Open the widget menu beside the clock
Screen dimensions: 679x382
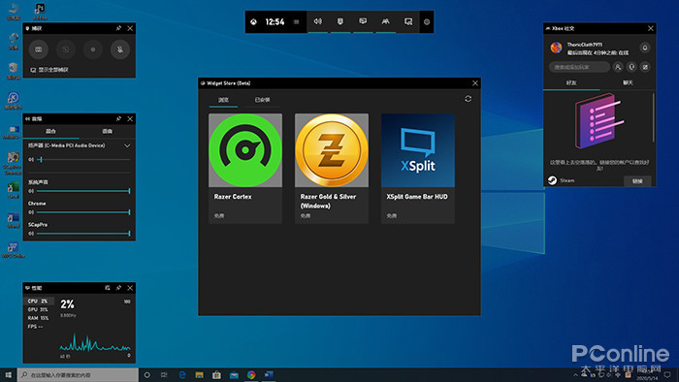[x=296, y=22]
